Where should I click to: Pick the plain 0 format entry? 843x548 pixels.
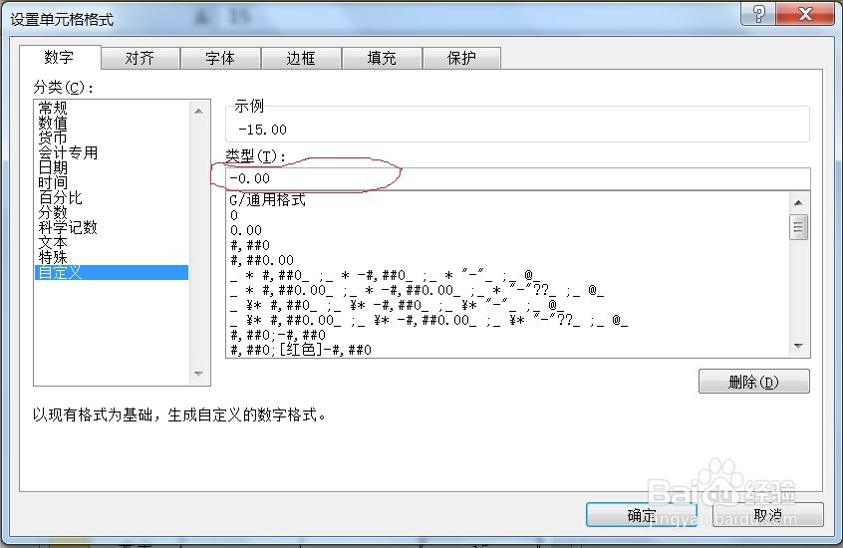(x=507, y=215)
